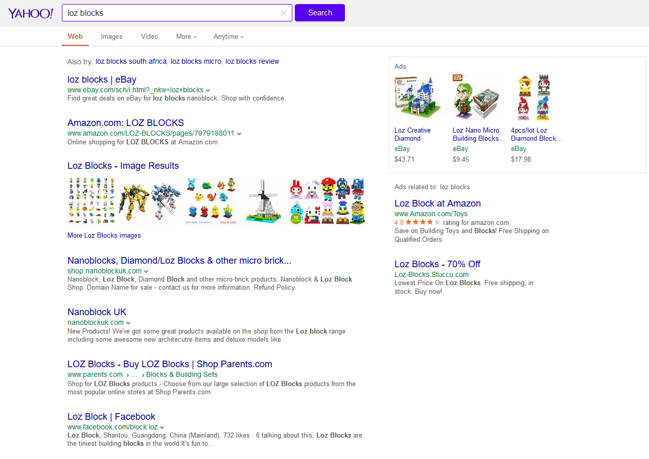Viewport: 649px width, 459px height.
Task: Click the Loz-Blocks.Stuccu.com URL
Action: click(x=431, y=274)
